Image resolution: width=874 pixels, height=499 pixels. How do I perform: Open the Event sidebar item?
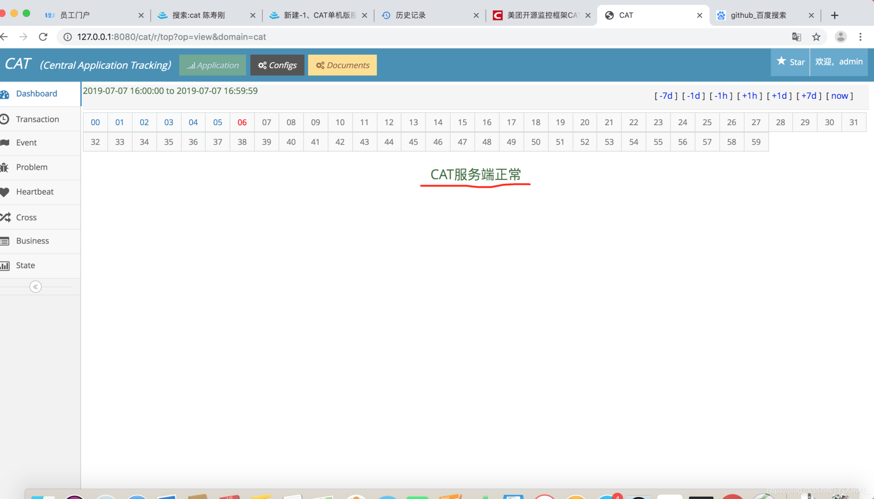point(26,143)
